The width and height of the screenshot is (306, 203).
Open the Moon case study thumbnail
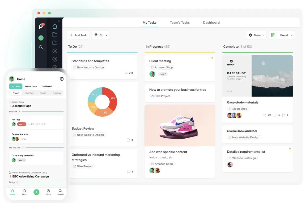click(257, 76)
